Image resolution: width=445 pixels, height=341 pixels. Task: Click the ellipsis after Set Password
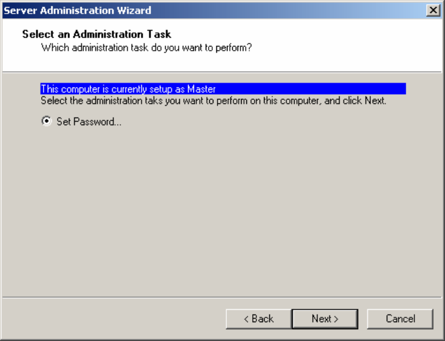coord(118,122)
